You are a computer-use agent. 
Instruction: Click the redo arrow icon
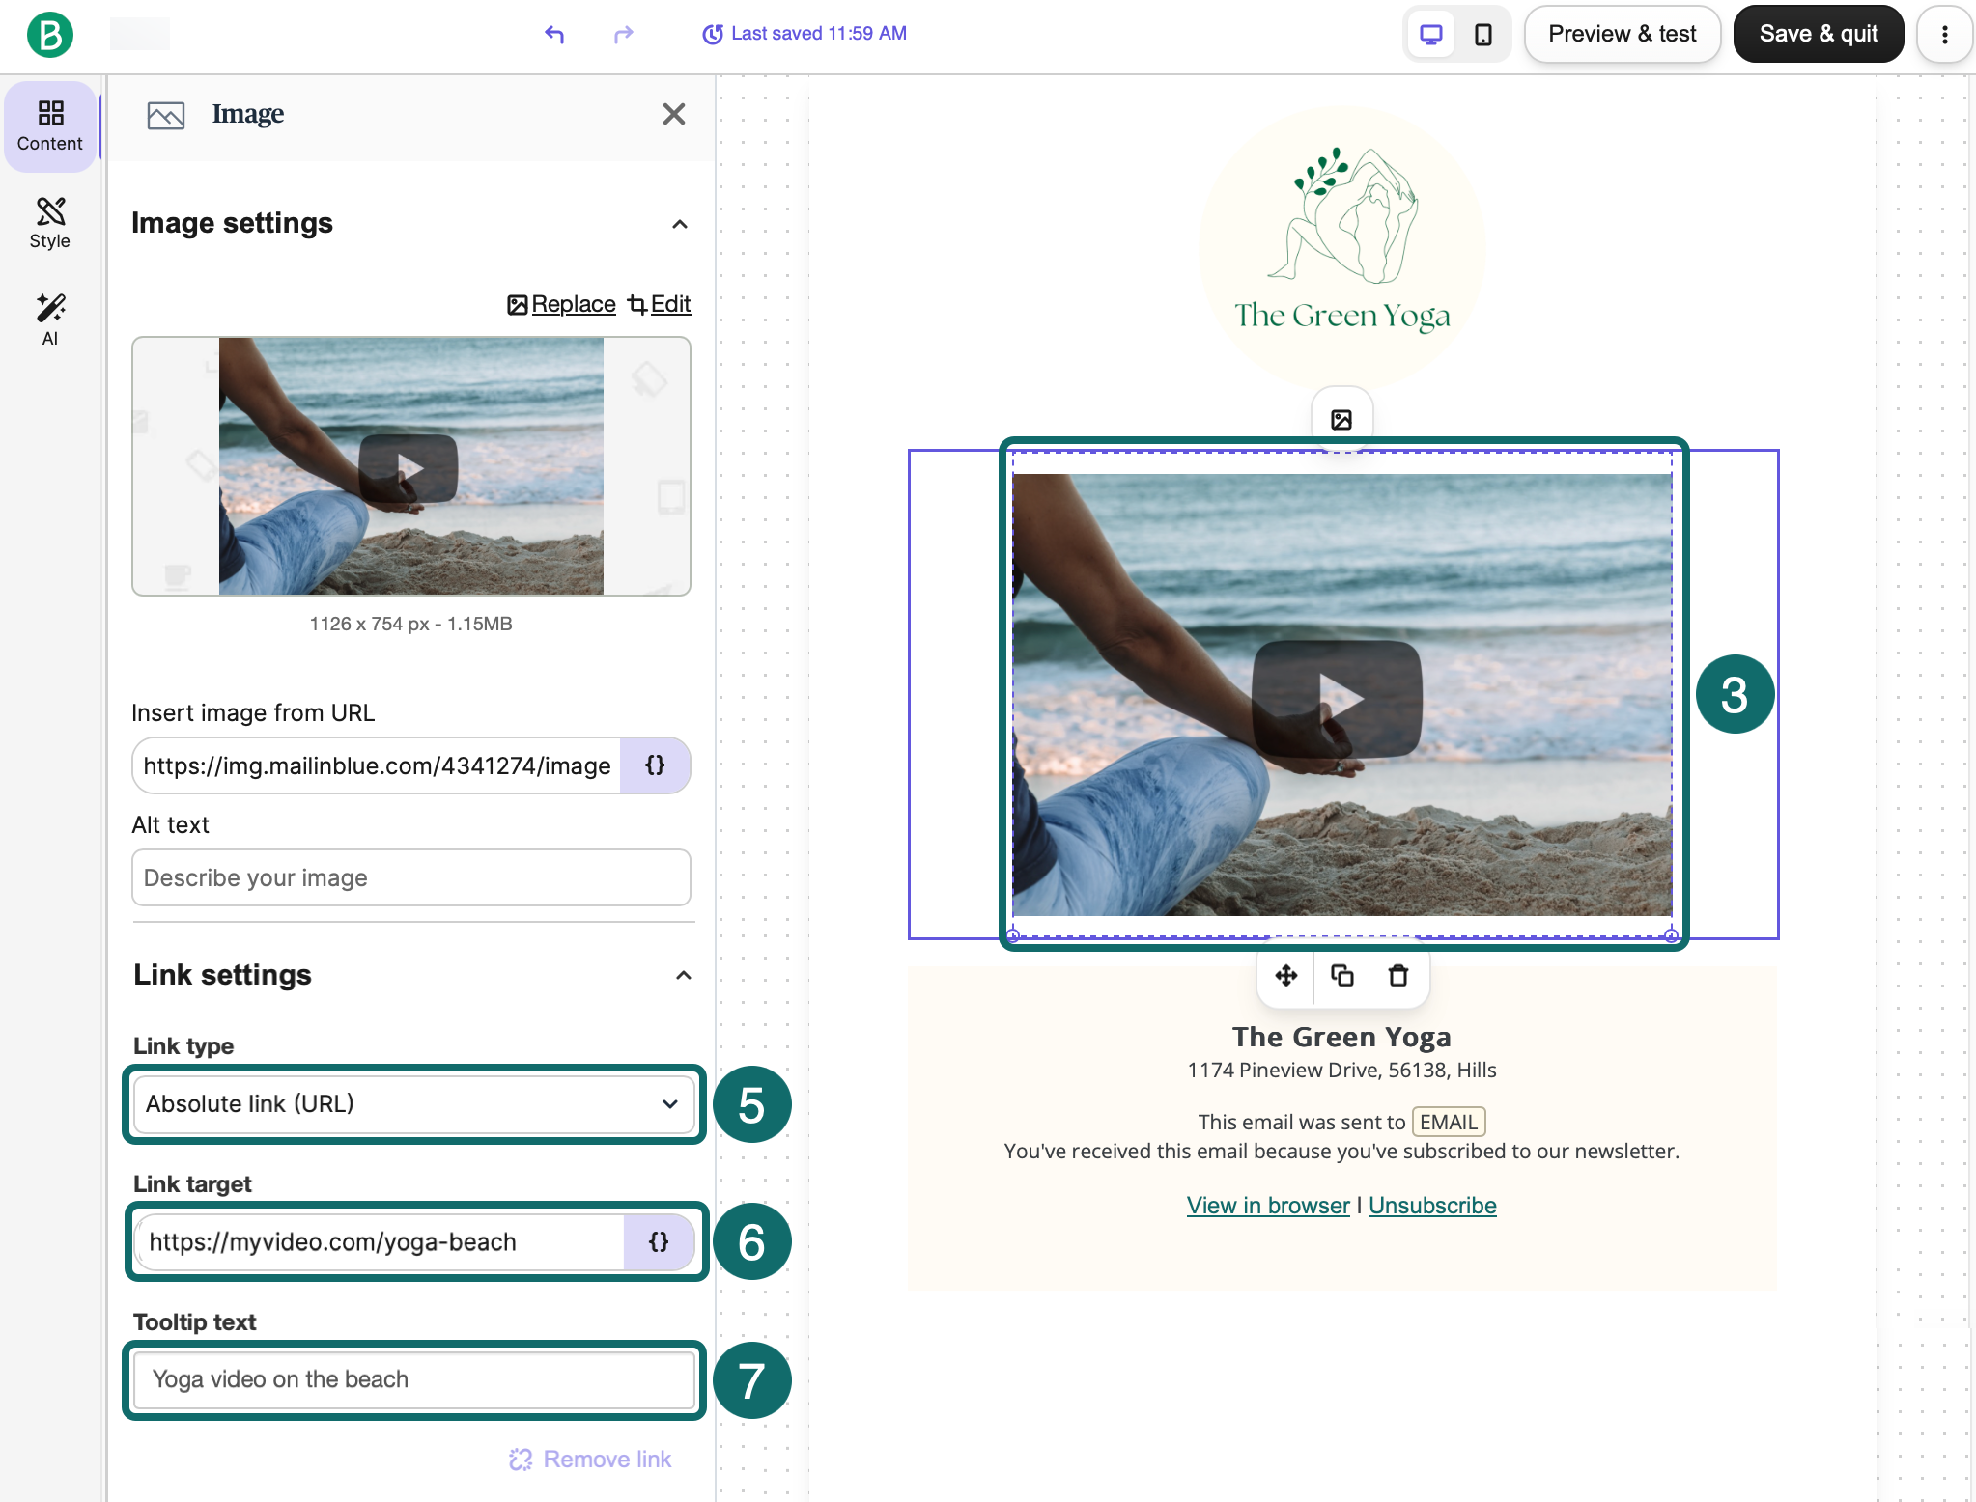click(x=623, y=35)
